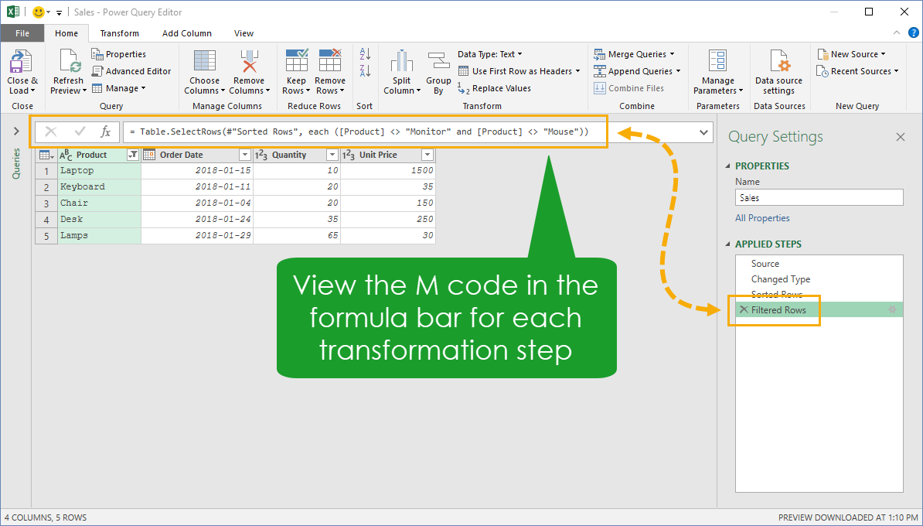
Task: Open the Filtered Rows step settings gear
Action: click(892, 310)
